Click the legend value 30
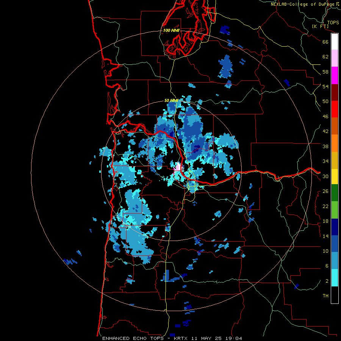 coord(325,176)
